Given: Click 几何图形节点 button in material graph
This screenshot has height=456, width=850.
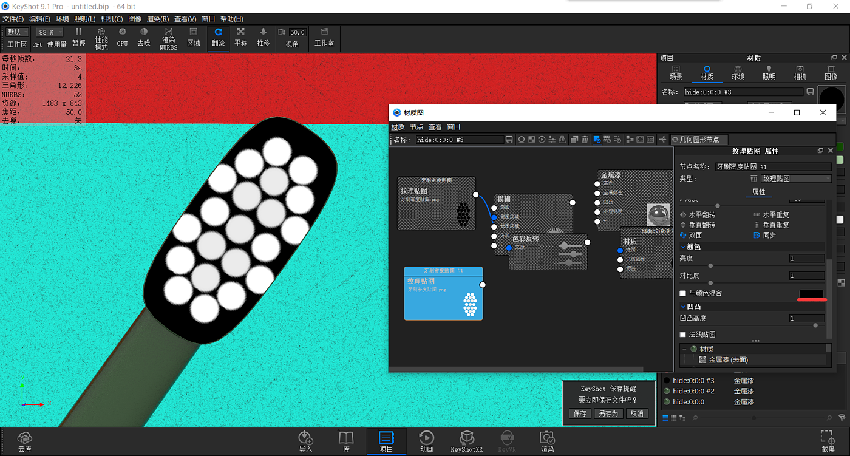Looking at the screenshot, I should coord(699,140).
